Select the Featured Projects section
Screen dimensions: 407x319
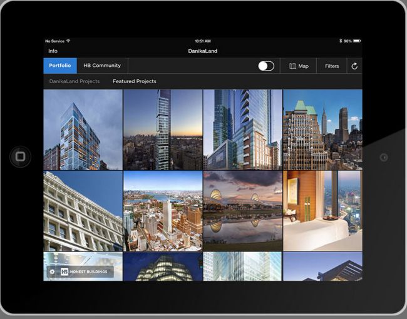point(135,81)
